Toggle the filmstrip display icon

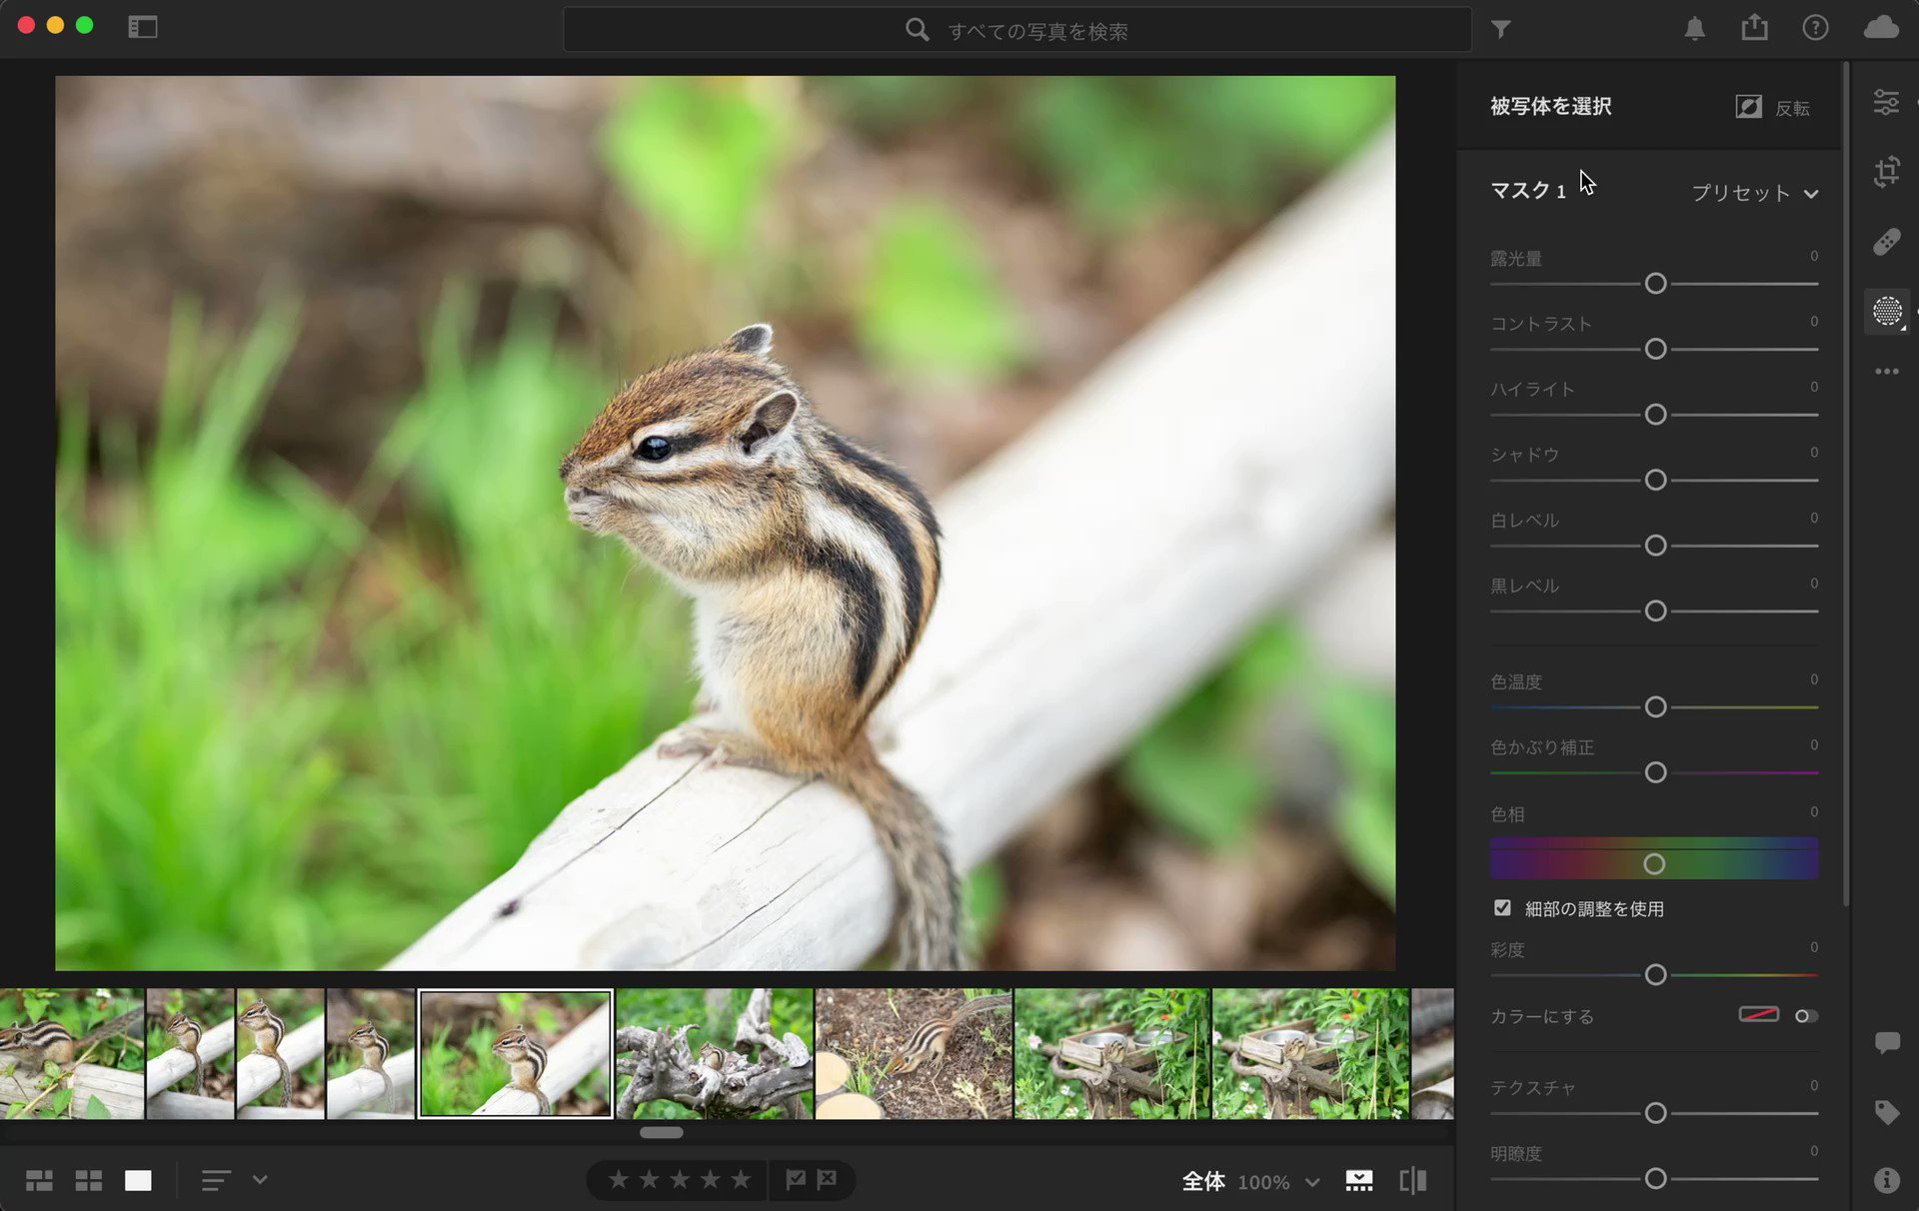(x=1359, y=1181)
